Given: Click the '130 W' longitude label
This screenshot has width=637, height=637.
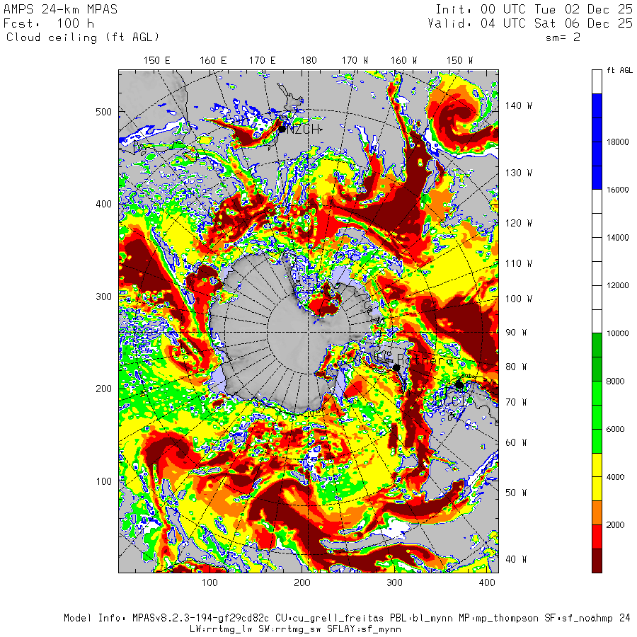Looking at the screenshot, I should coord(519,173).
